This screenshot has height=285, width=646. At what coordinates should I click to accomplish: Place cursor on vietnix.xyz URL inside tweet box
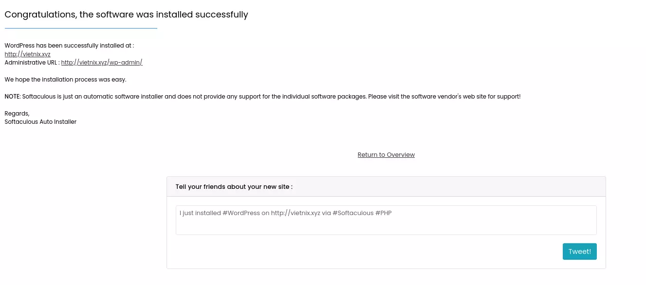pos(295,213)
